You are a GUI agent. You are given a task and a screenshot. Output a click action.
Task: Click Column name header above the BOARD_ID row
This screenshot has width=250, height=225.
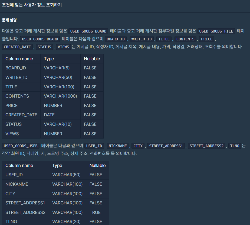click(x=21, y=59)
